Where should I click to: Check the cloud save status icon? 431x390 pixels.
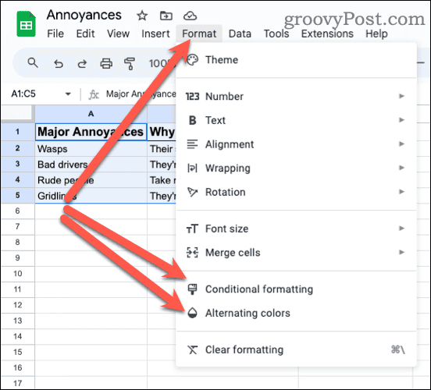(x=190, y=16)
